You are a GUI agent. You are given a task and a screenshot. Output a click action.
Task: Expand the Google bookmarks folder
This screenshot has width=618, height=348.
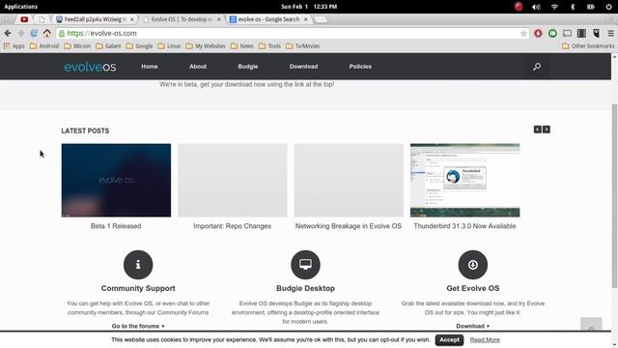139,46
